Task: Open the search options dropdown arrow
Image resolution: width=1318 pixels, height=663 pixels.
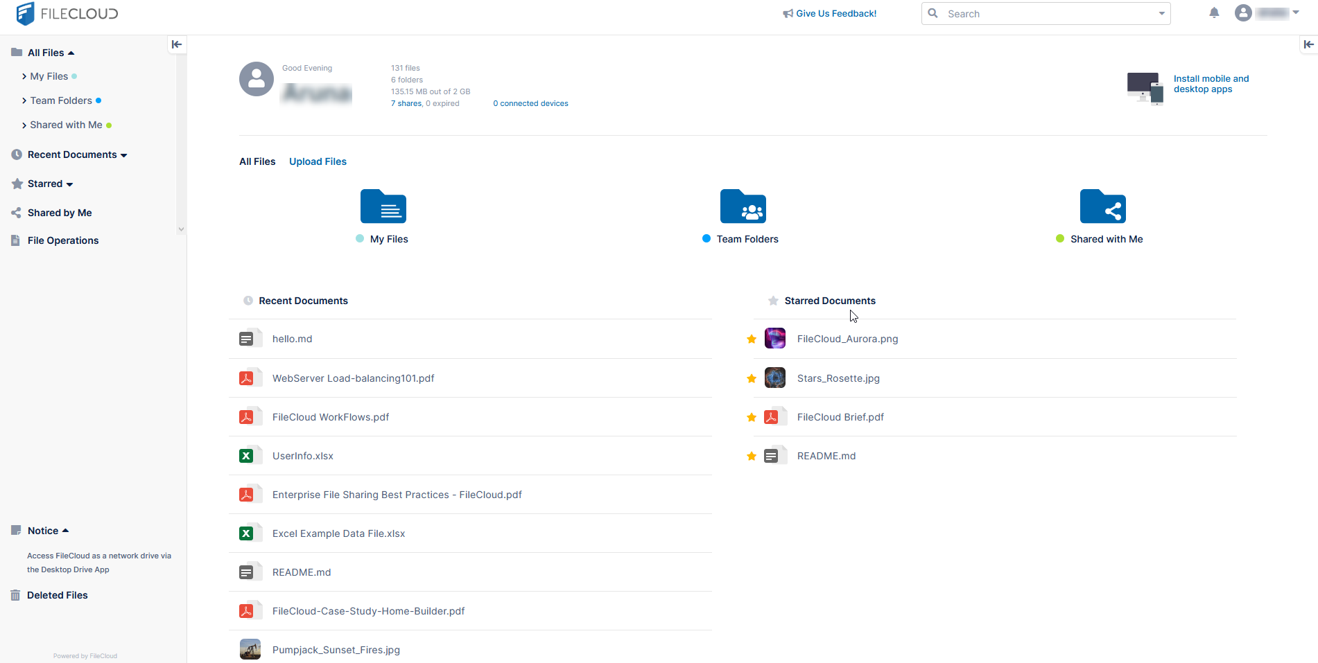Action: [1162, 13]
